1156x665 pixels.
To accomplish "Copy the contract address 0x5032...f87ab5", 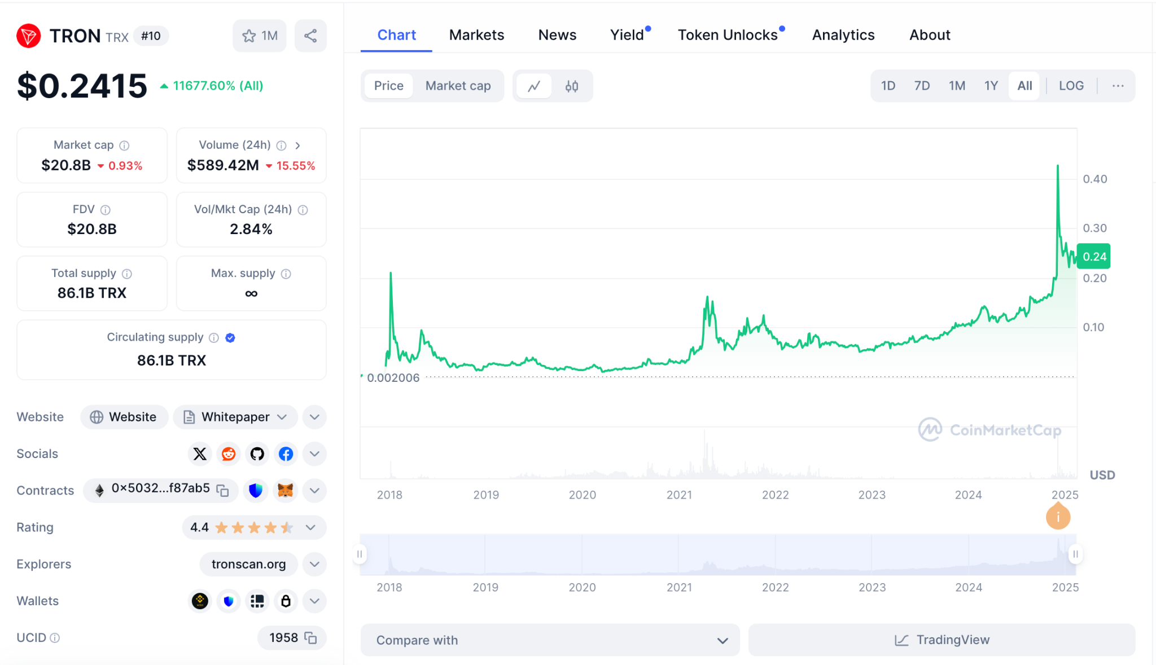I will tap(223, 490).
